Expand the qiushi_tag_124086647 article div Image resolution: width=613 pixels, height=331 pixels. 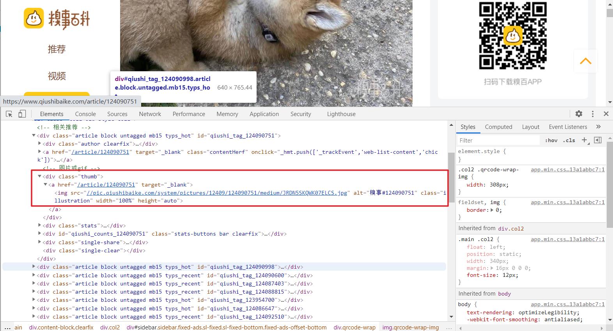click(x=34, y=308)
